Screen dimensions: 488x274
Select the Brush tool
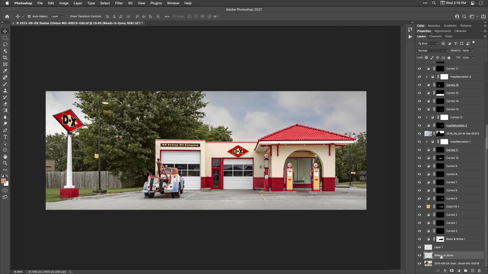click(5, 84)
